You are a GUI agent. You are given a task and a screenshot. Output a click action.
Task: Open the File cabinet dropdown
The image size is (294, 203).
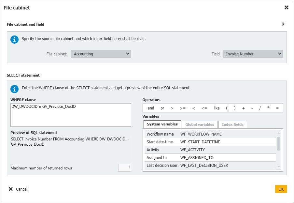tap(101, 54)
